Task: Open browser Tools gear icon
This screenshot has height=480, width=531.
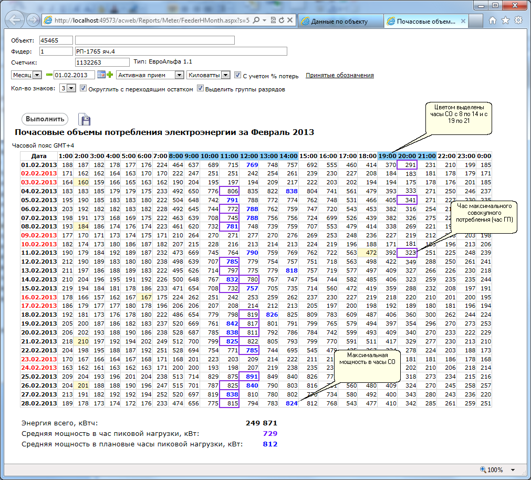Action: click(x=518, y=20)
